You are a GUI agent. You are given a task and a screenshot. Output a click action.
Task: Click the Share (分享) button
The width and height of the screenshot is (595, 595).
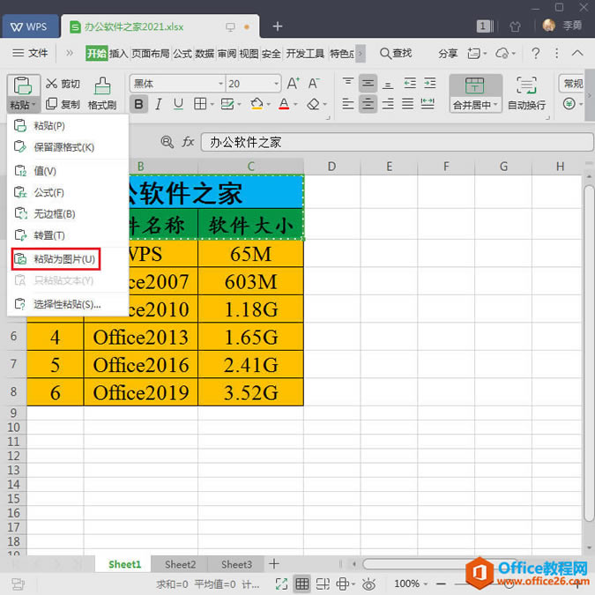point(448,54)
